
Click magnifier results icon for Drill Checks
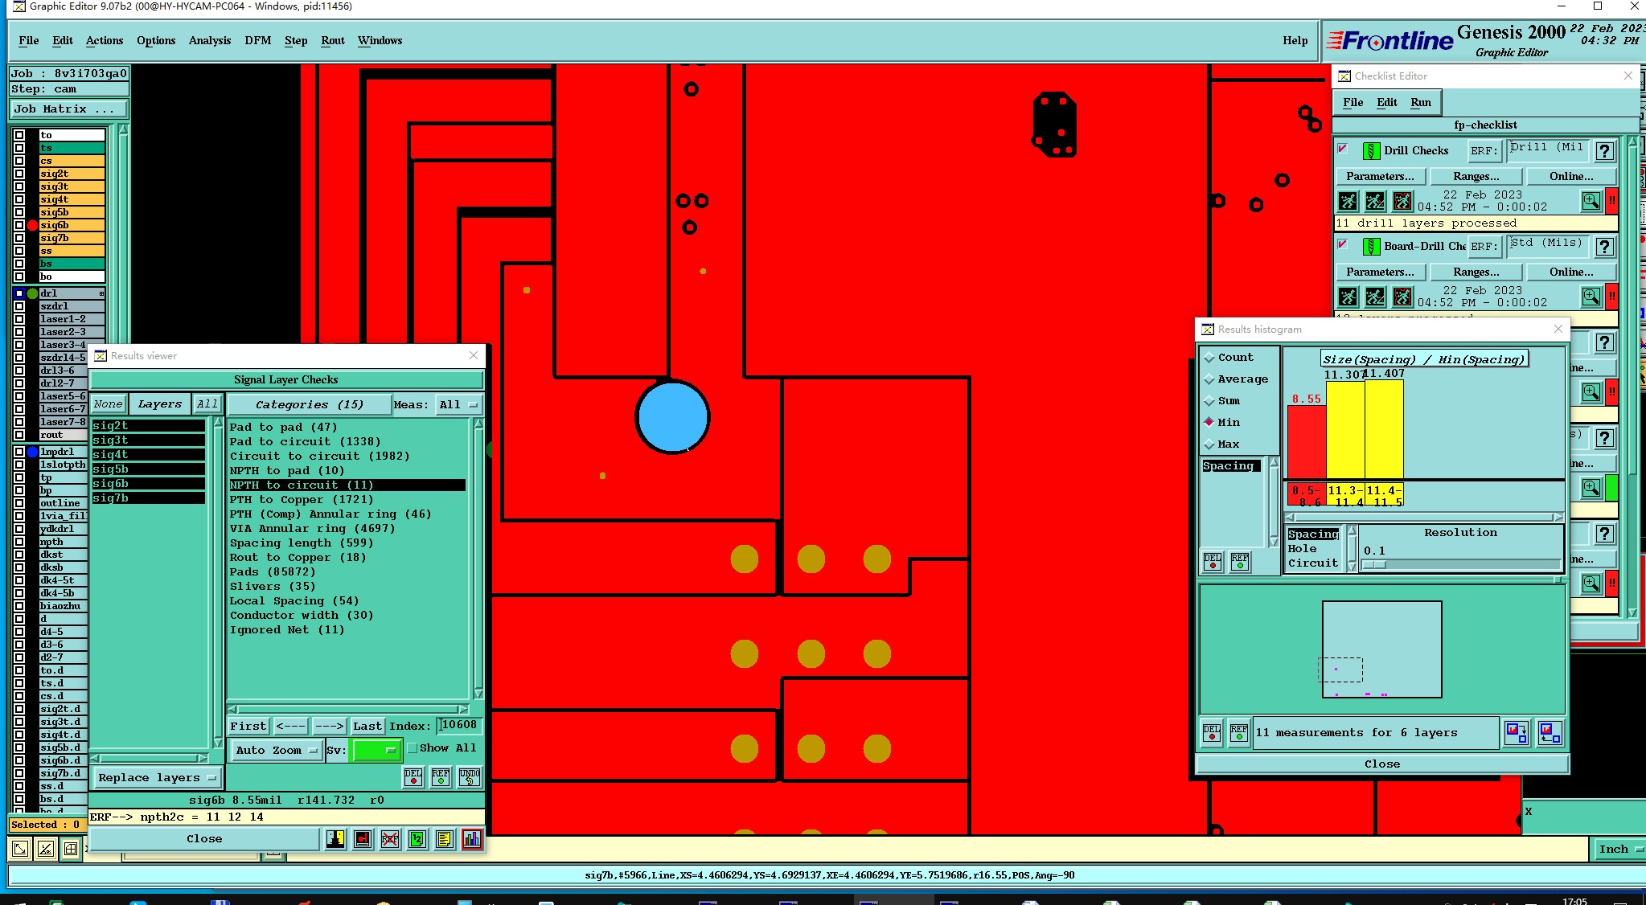pos(1591,201)
